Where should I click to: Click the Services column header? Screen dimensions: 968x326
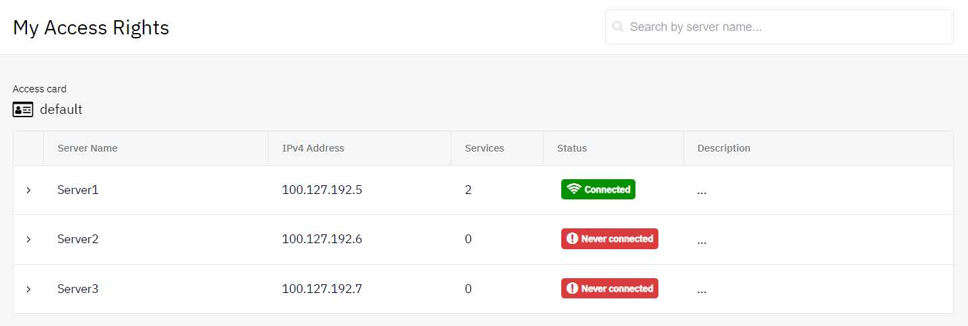(x=484, y=148)
